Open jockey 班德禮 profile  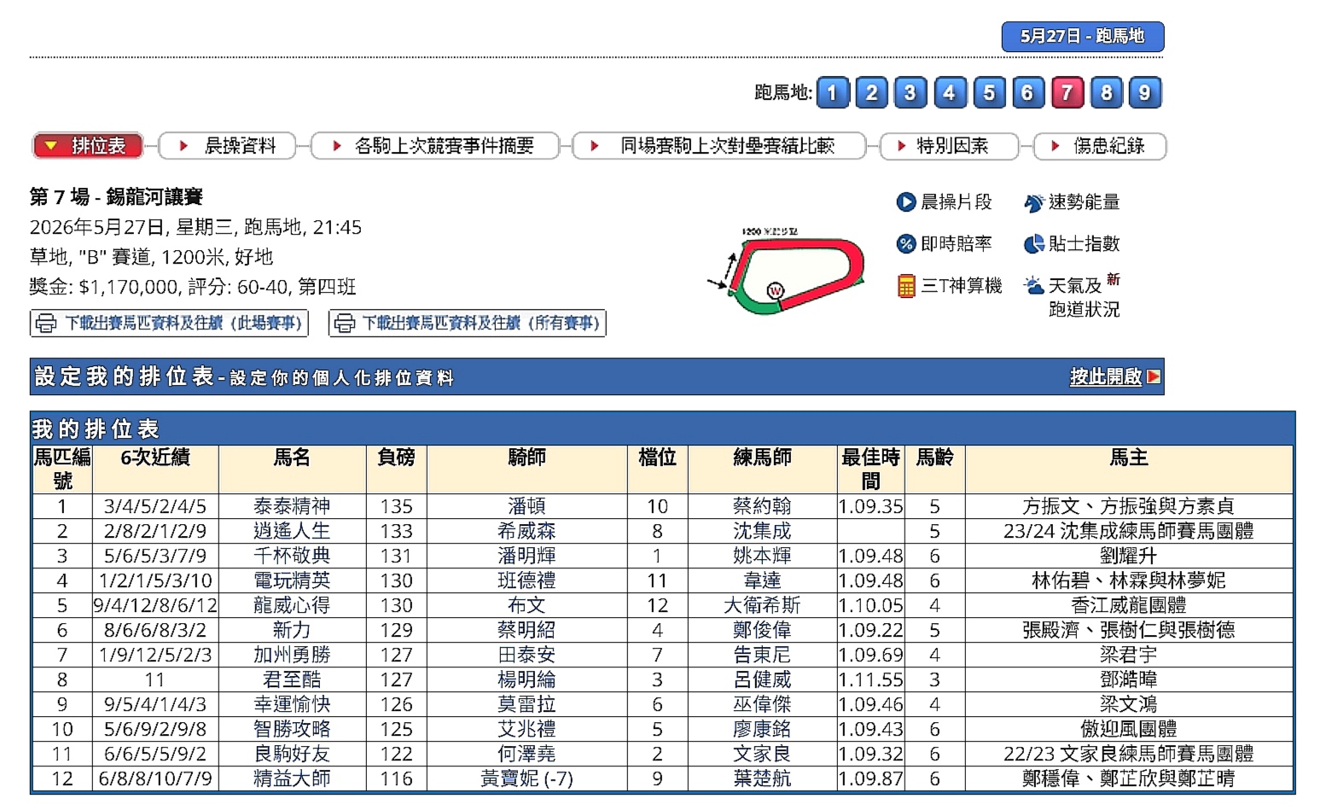coord(526,580)
